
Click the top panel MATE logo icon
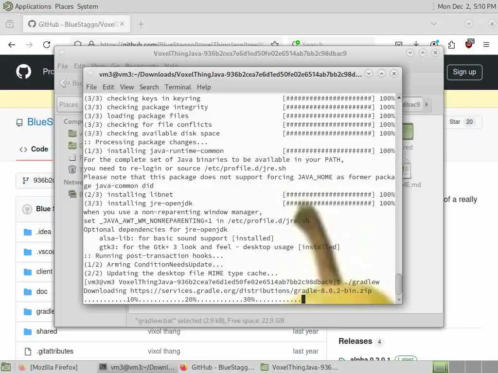pos(8,6)
